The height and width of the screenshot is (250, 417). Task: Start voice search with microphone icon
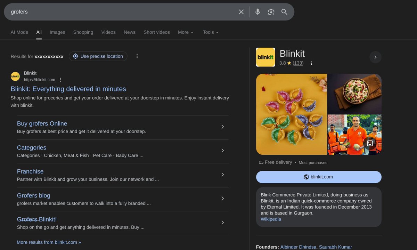click(257, 12)
